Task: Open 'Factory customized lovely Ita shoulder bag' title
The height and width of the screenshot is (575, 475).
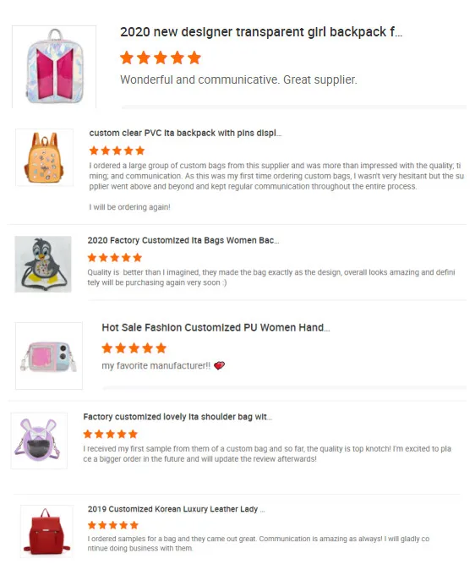Action: (x=177, y=417)
